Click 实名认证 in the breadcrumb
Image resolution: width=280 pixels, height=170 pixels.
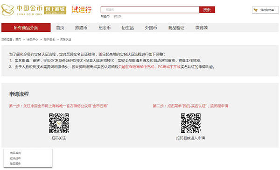(x=65, y=39)
